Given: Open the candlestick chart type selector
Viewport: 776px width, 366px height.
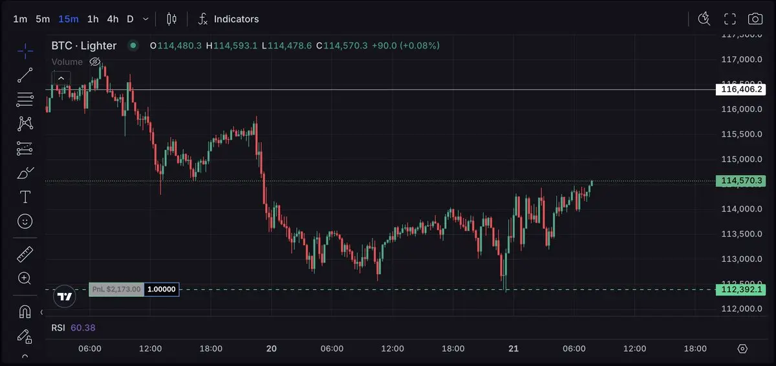Looking at the screenshot, I should [171, 19].
